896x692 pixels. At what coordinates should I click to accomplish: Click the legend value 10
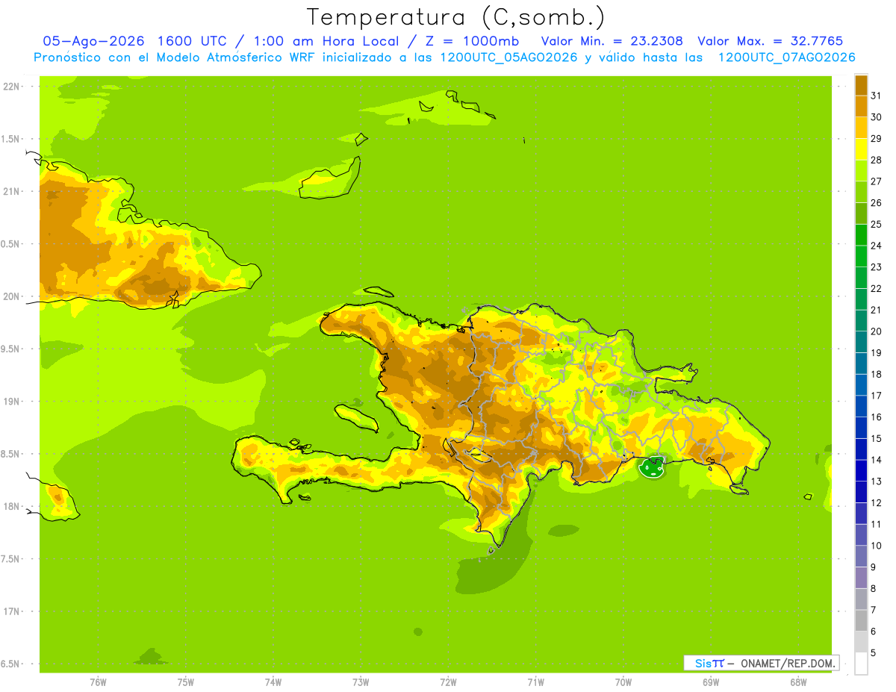(x=876, y=546)
